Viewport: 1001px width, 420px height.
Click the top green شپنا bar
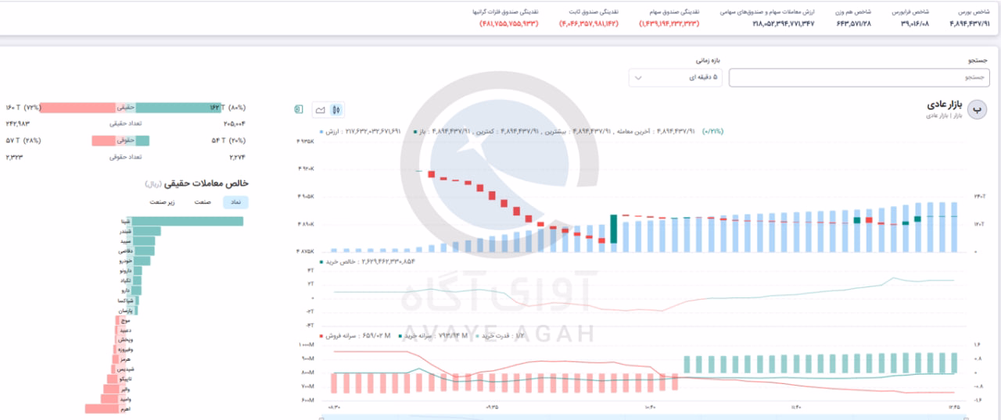[x=187, y=221]
